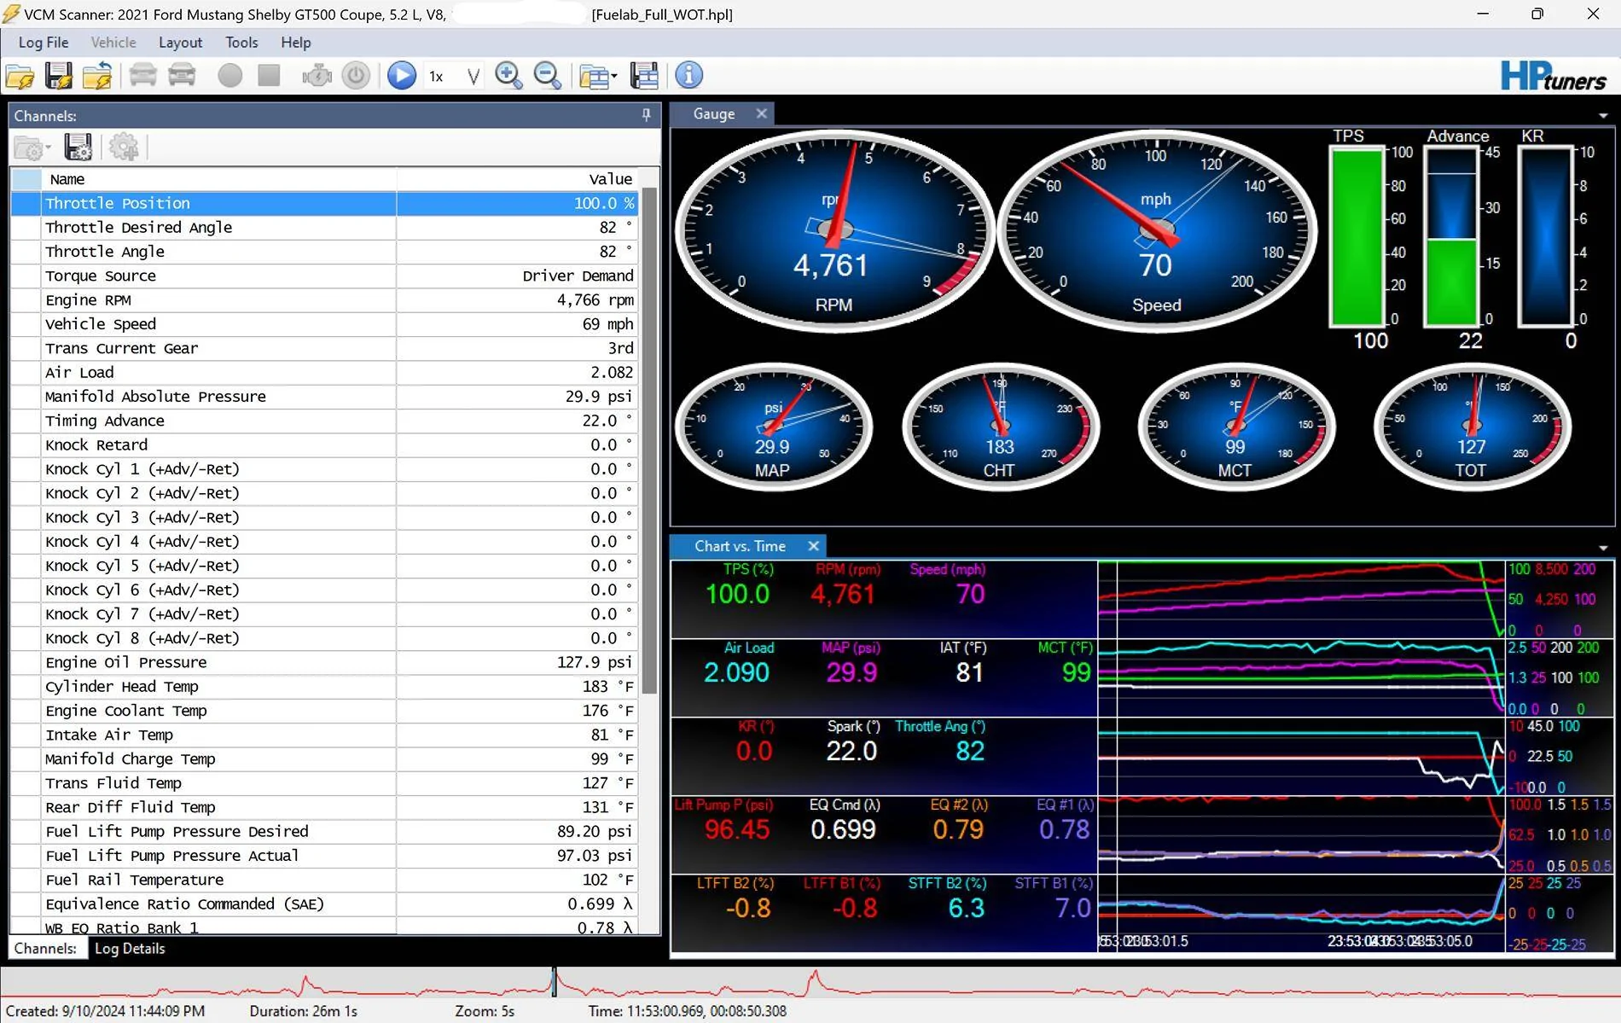Screen dimensions: 1621x1023
Task: Click the first gray car connect icon
Action: pos(142,76)
